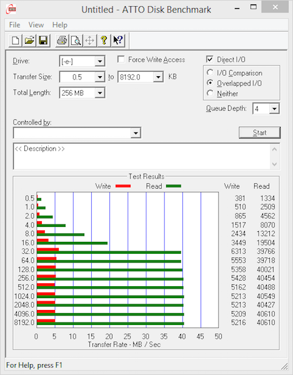Close the ATTO Disk Benchmark window
The width and height of the screenshot is (293, 375).
(275, 7)
